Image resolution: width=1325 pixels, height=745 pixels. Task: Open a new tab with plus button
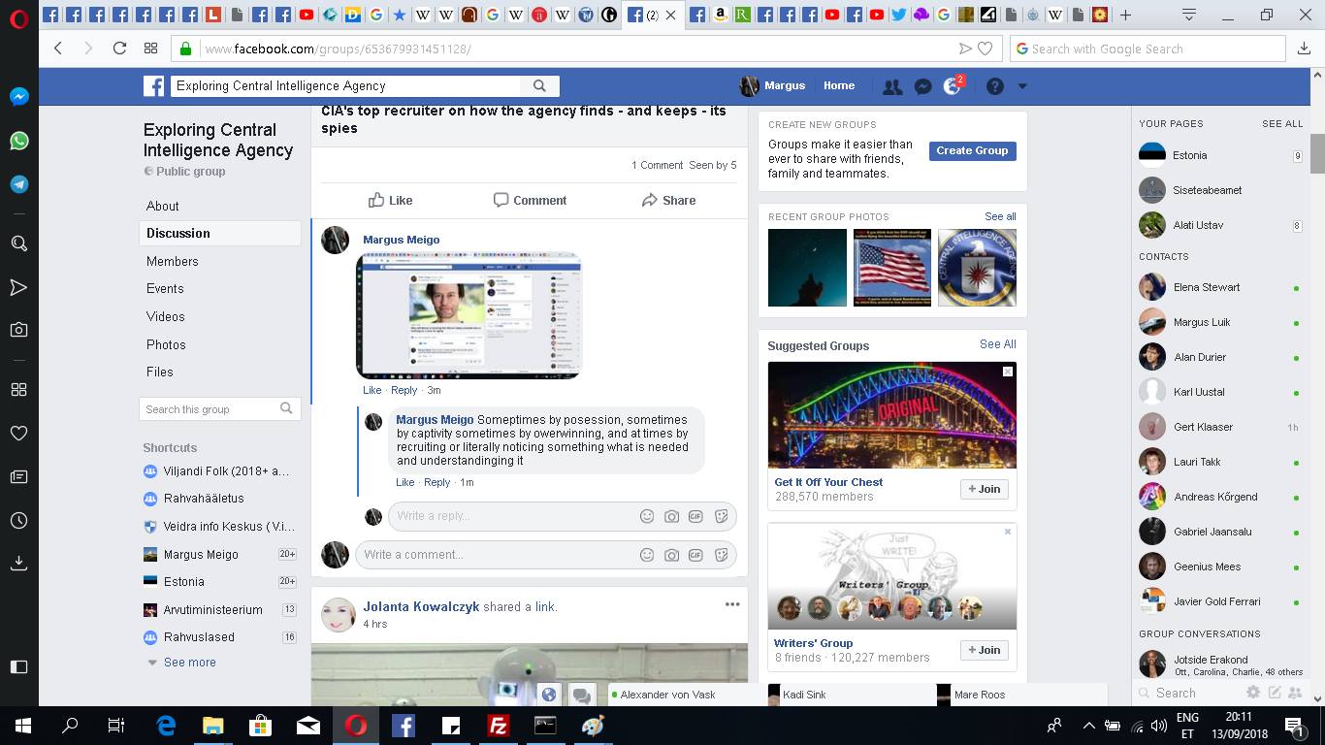pos(1125,15)
